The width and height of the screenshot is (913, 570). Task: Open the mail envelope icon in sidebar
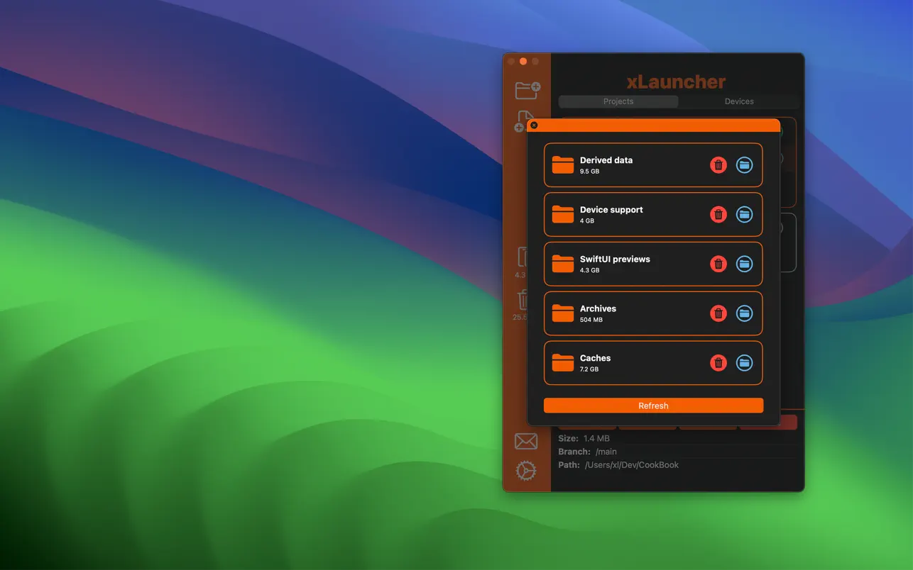tap(525, 440)
